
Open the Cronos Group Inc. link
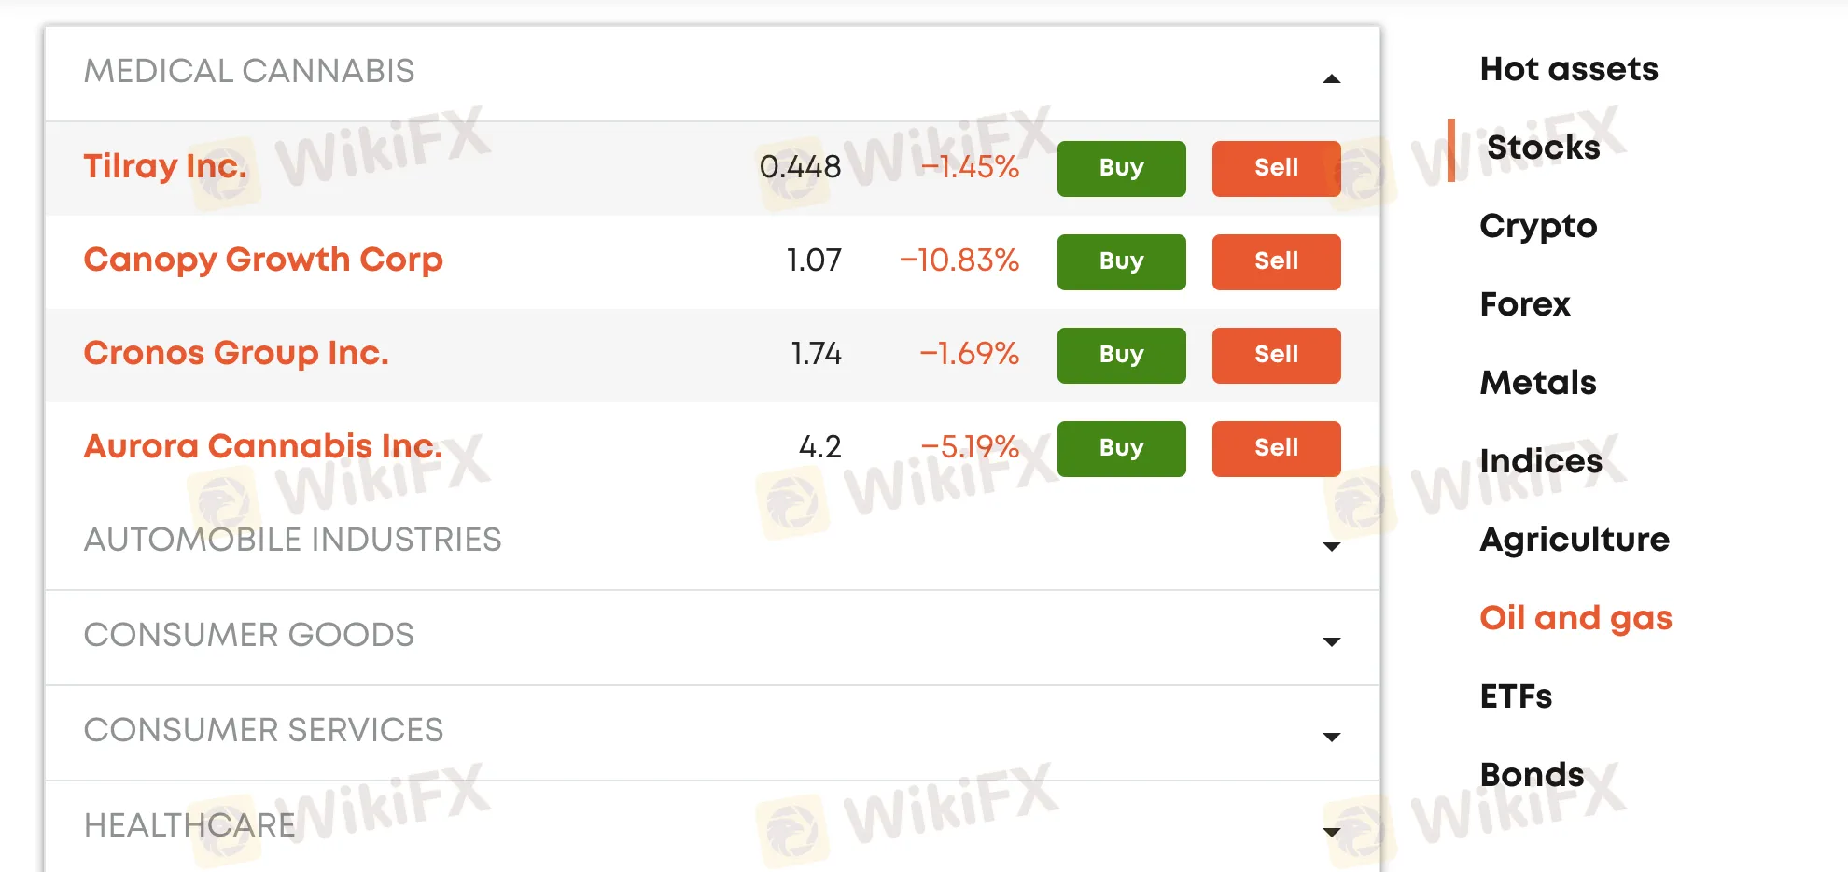[236, 353]
